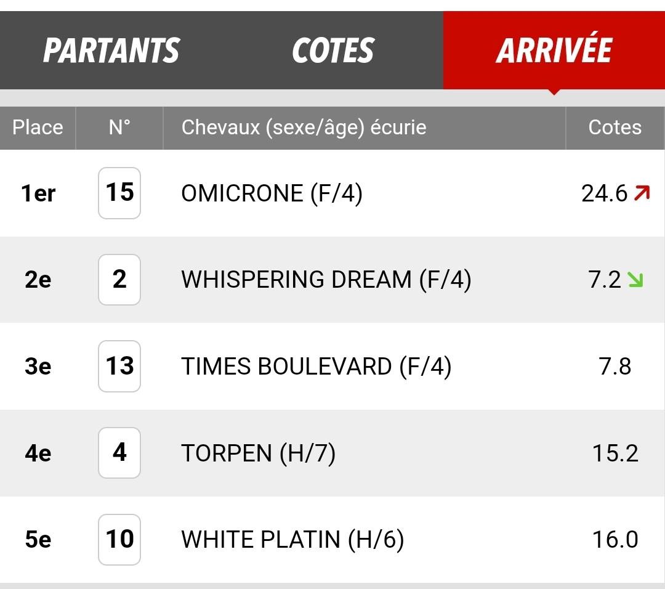Sort by the Cotes column header
Viewport: 665px width, 589px height.
coord(615,128)
